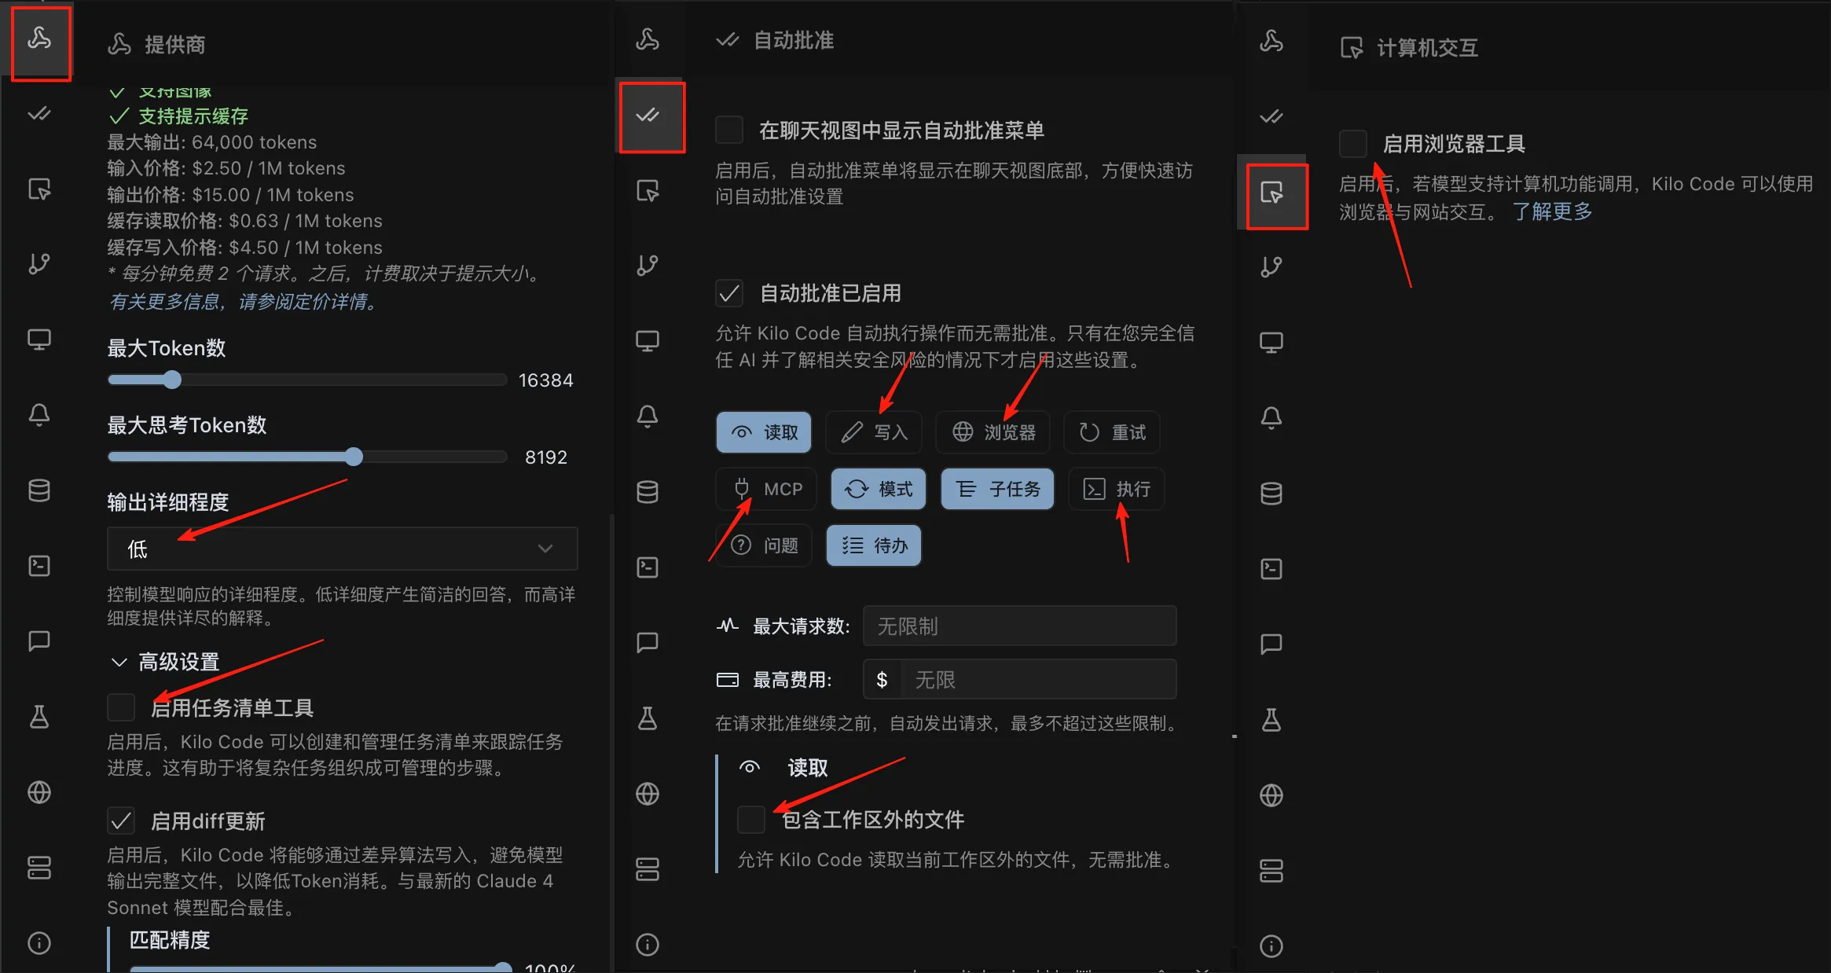Toggle the 读取 auto-approve button
The image size is (1831, 973).
point(764,432)
